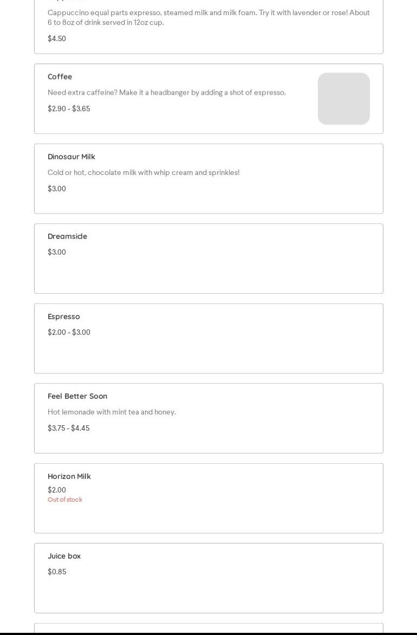Image resolution: width=417 pixels, height=635 pixels.
Task: Open the Juice box item title
Action: (x=64, y=556)
